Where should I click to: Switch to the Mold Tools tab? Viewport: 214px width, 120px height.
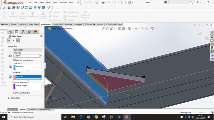(58, 24)
